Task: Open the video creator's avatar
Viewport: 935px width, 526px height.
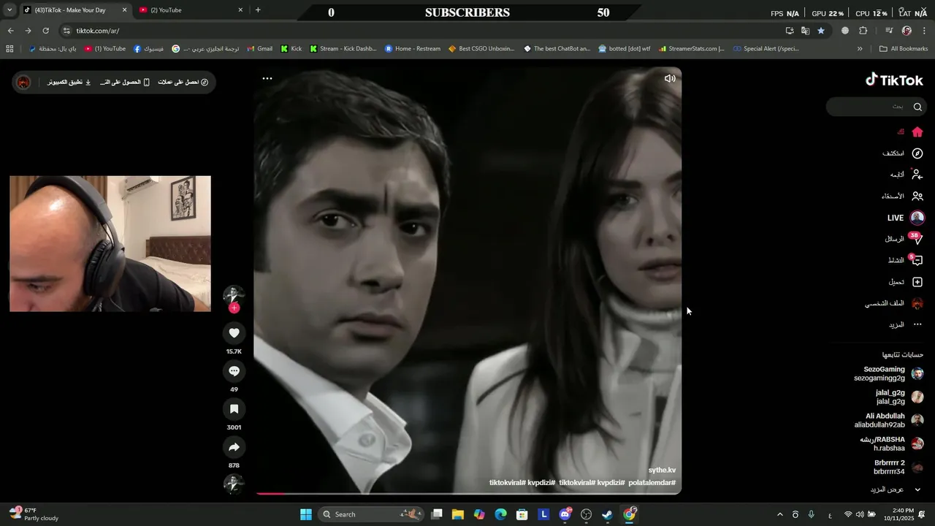Action: [x=234, y=294]
